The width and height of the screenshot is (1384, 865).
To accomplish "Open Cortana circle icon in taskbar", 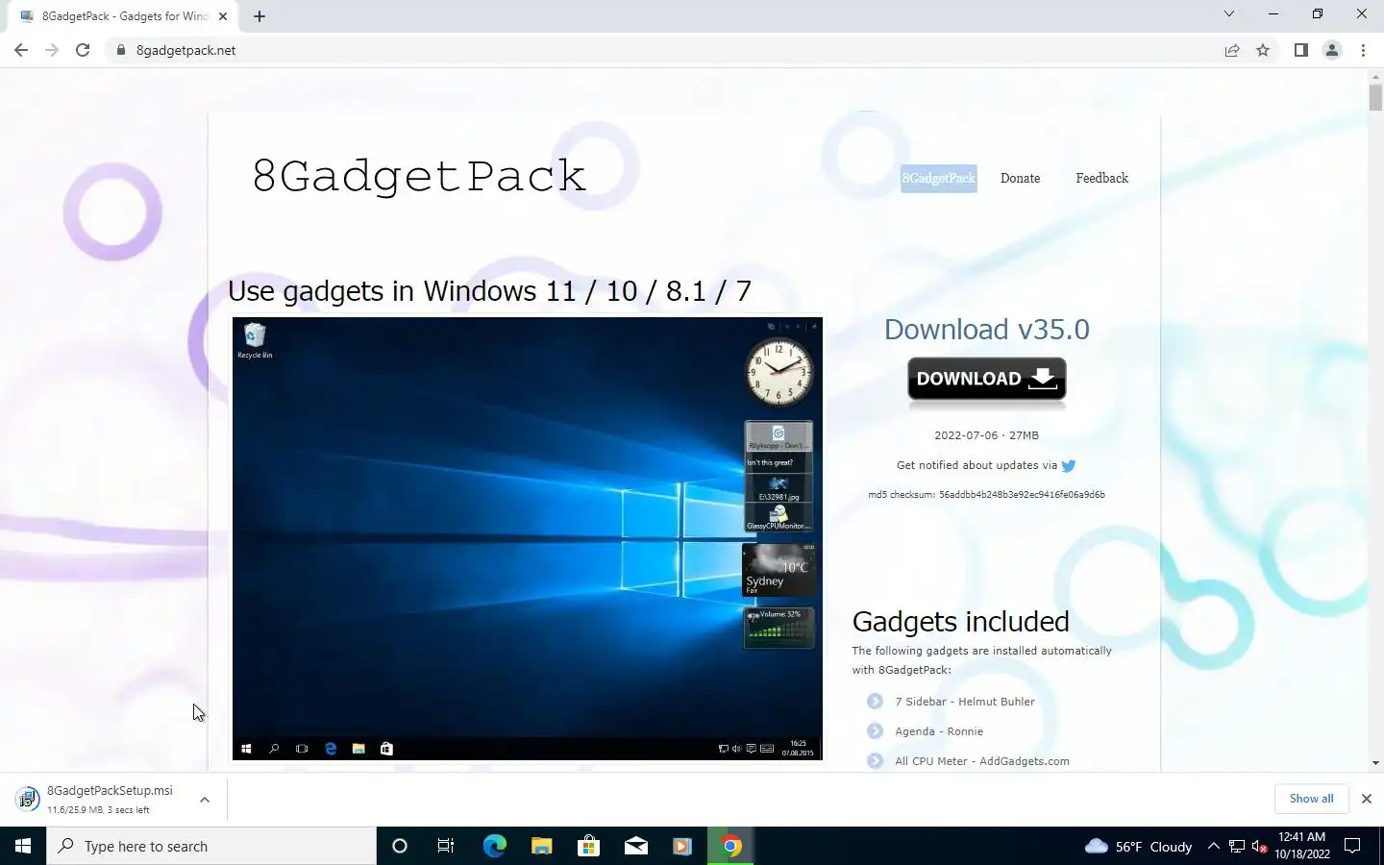I will 400,846.
